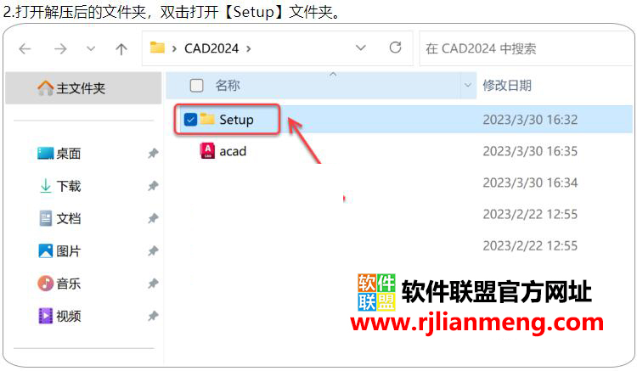Viewport: 637px width, 371px height.
Task: Open the 名称 column filter dropdown
Action: click(x=468, y=85)
